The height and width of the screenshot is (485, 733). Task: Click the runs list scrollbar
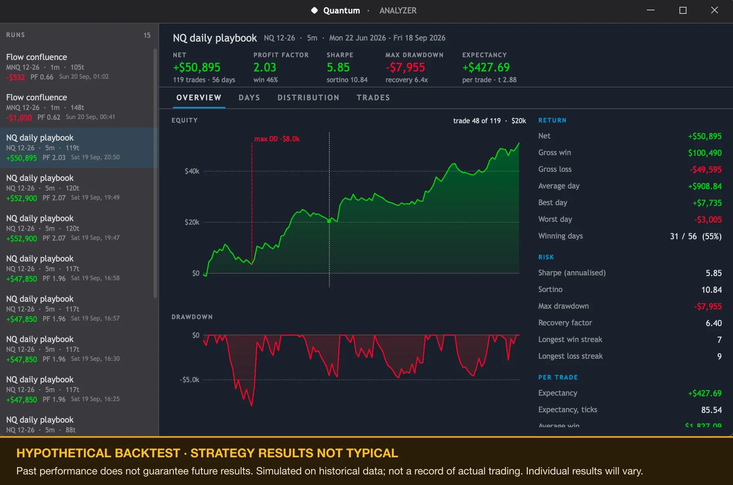155,173
